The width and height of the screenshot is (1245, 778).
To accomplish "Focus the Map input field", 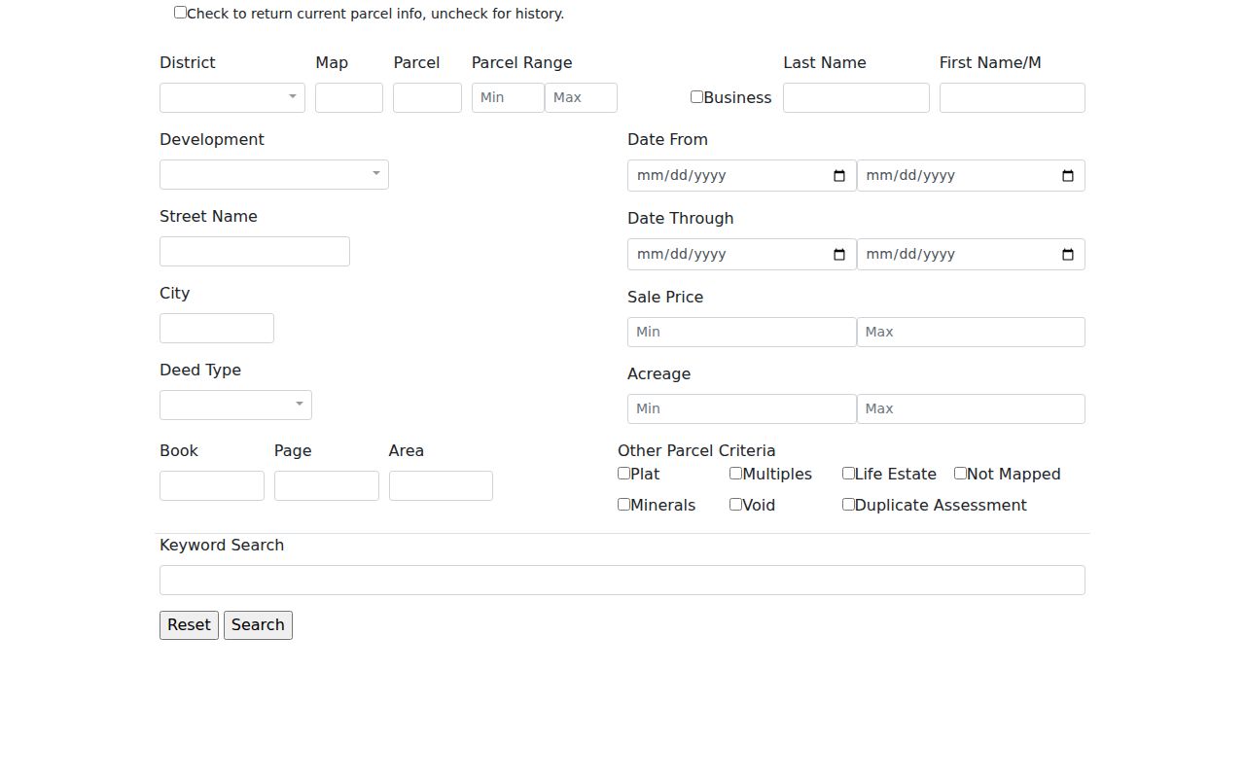I will [x=349, y=98].
